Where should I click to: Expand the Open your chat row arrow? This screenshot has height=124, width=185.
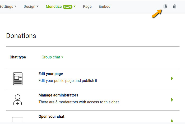pyautogui.click(x=172, y=120)
